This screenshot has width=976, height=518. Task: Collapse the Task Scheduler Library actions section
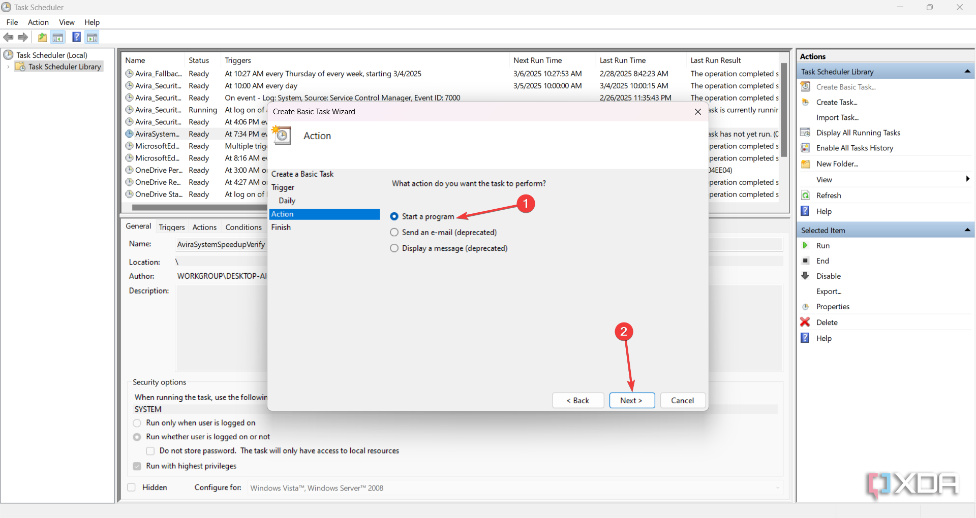point(967,72)
